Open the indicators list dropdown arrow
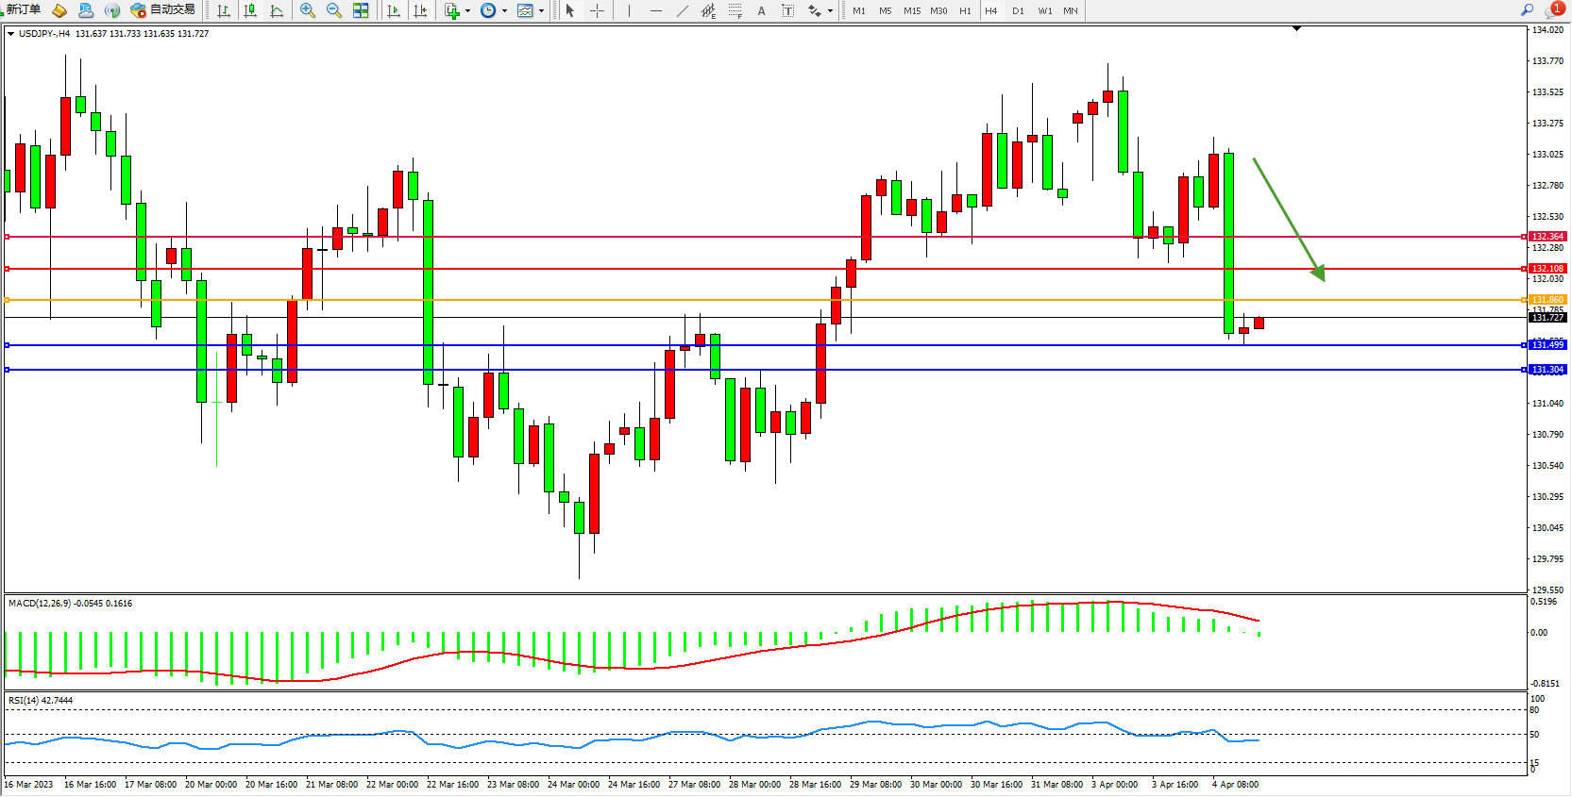The width and height of the screenshot is (1572, 797). pos(467,11)
